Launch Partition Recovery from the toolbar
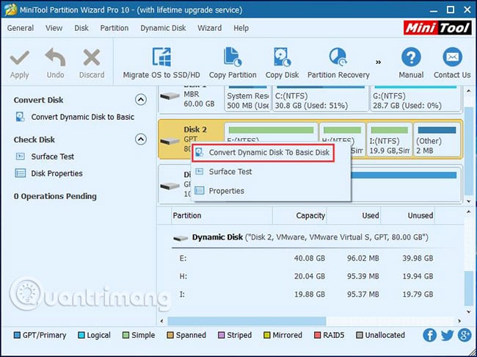Viewport: 477px width, 357px height. coord(338,57)
